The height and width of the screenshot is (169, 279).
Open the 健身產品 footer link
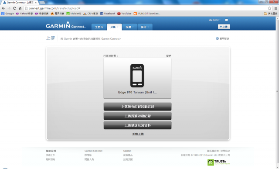point(128,155)
